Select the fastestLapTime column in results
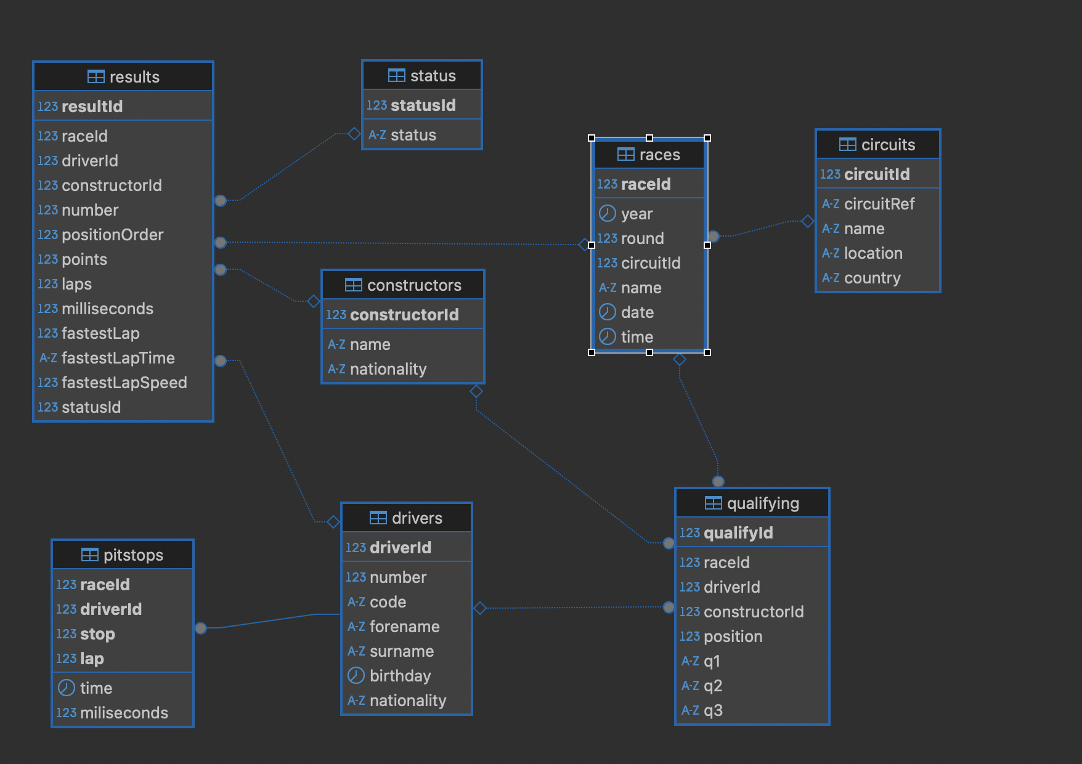 118,358
